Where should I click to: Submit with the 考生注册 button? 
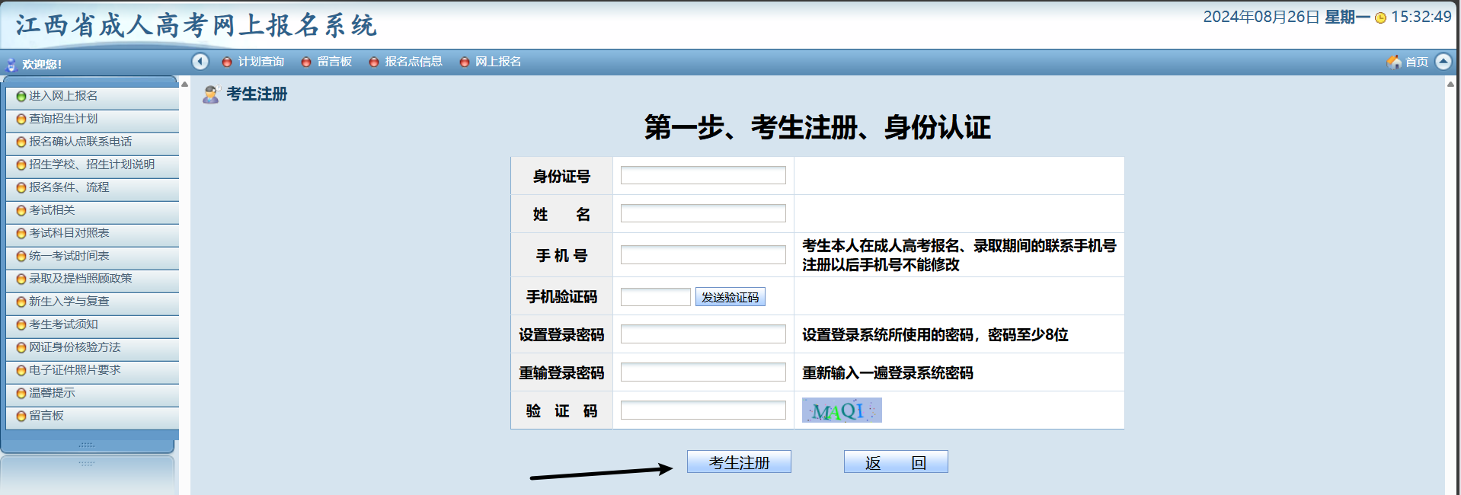pyautogui.click(x=738, y=462)
